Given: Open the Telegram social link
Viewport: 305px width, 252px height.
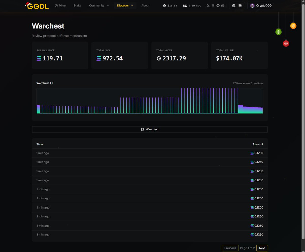Looking at the screenshot, I should pyautogui.click(x=218, y=6).
